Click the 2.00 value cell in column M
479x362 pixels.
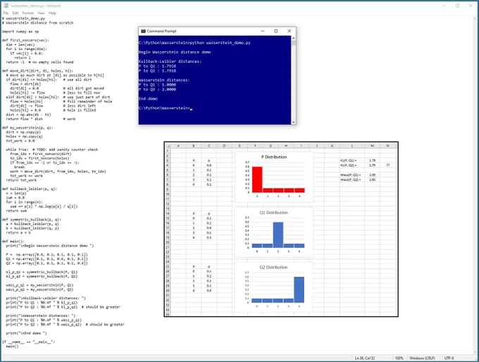click(372, 180)
